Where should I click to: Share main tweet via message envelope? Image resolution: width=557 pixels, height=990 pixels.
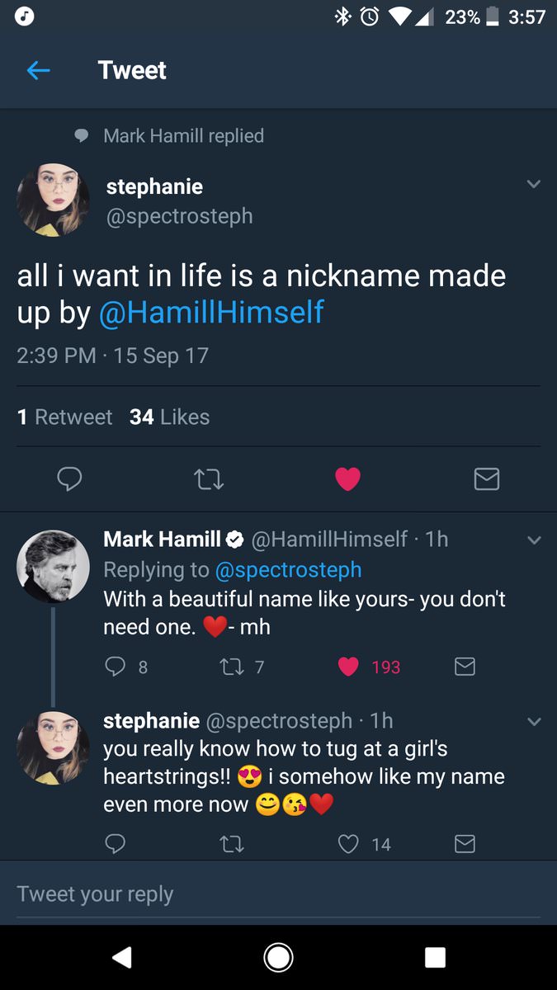tap(487, 479)
